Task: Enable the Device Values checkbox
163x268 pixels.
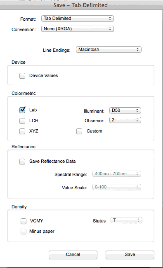Action: [x=22, y=76]
